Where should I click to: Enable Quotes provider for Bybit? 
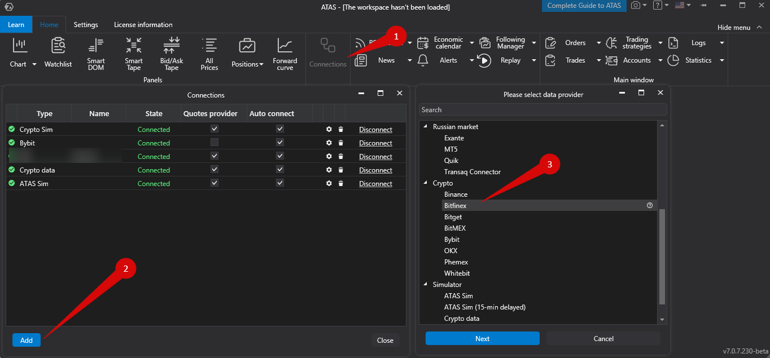click(215, 142)
